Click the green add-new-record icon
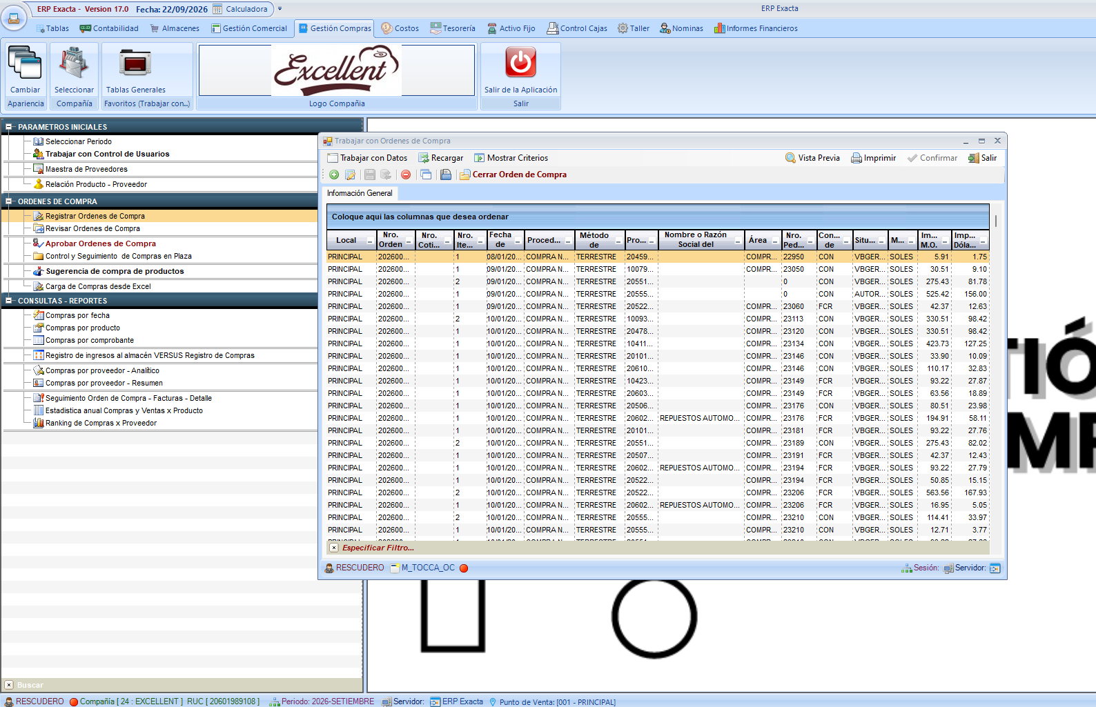The width and height of the screenshot is (1096, 707). [334, 175]
